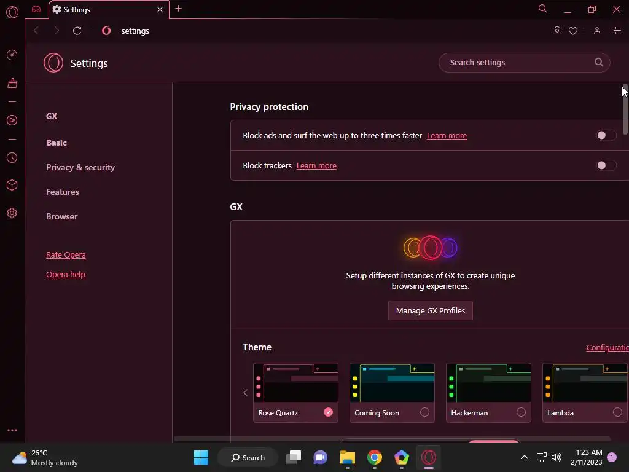Open the Chat app on the taskbar
Screen dimensions: 629x472
pos(321,457)
